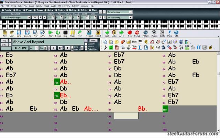The width and height of the screenshot is (220, 138).
Task: Generate a song Title with Title icon
Action: (x=134, y=48)
